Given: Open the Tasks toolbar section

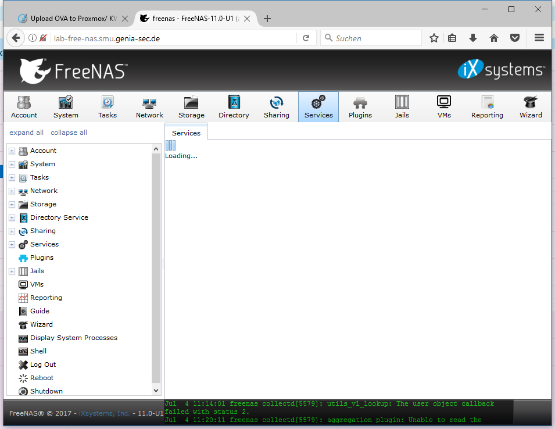Looking at the screenshot, I should point(108,107).
